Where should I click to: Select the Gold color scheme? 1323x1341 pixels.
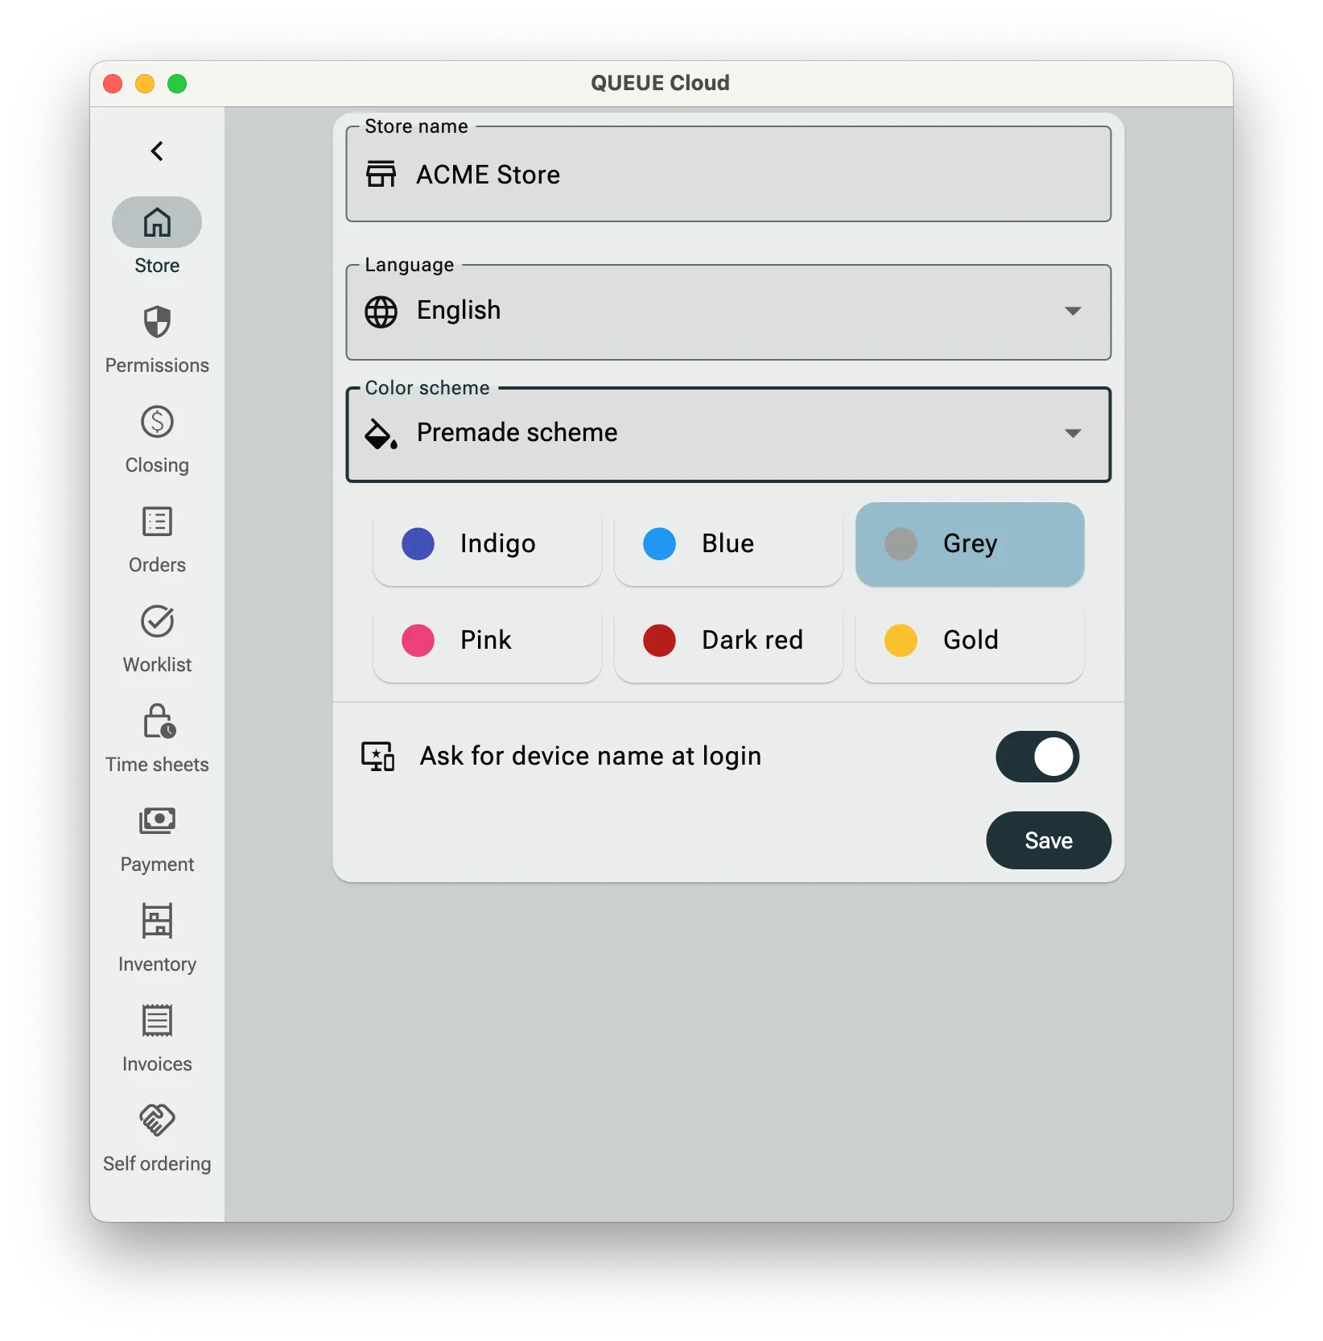point(969,641)
